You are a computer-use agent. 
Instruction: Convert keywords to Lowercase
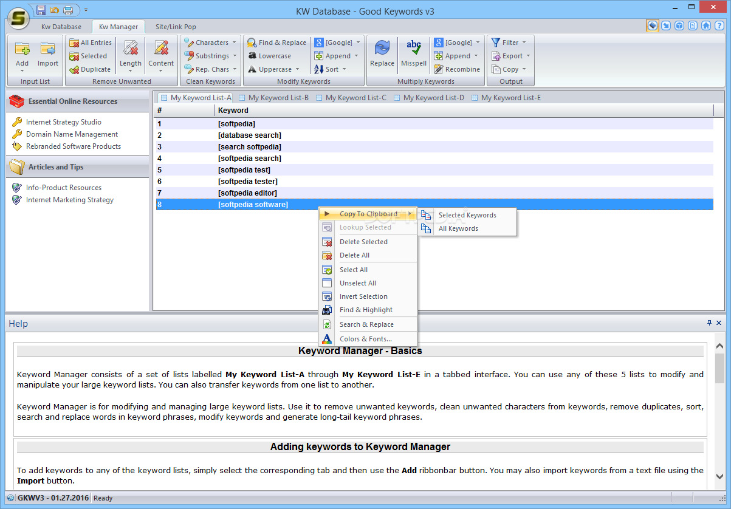(269, 56)
